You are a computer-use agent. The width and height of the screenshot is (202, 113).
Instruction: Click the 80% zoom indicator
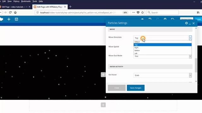[x=125, y=13]
